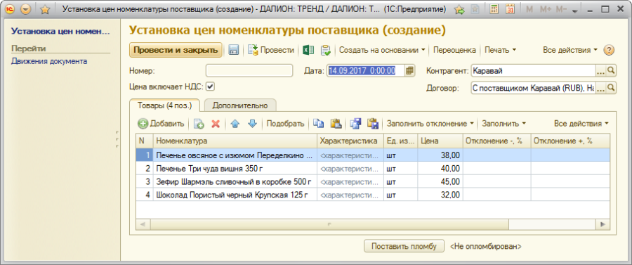Click the Поставить пломбу button
Image resolution: width=632 pixels, height=265 pixels.
404,246
